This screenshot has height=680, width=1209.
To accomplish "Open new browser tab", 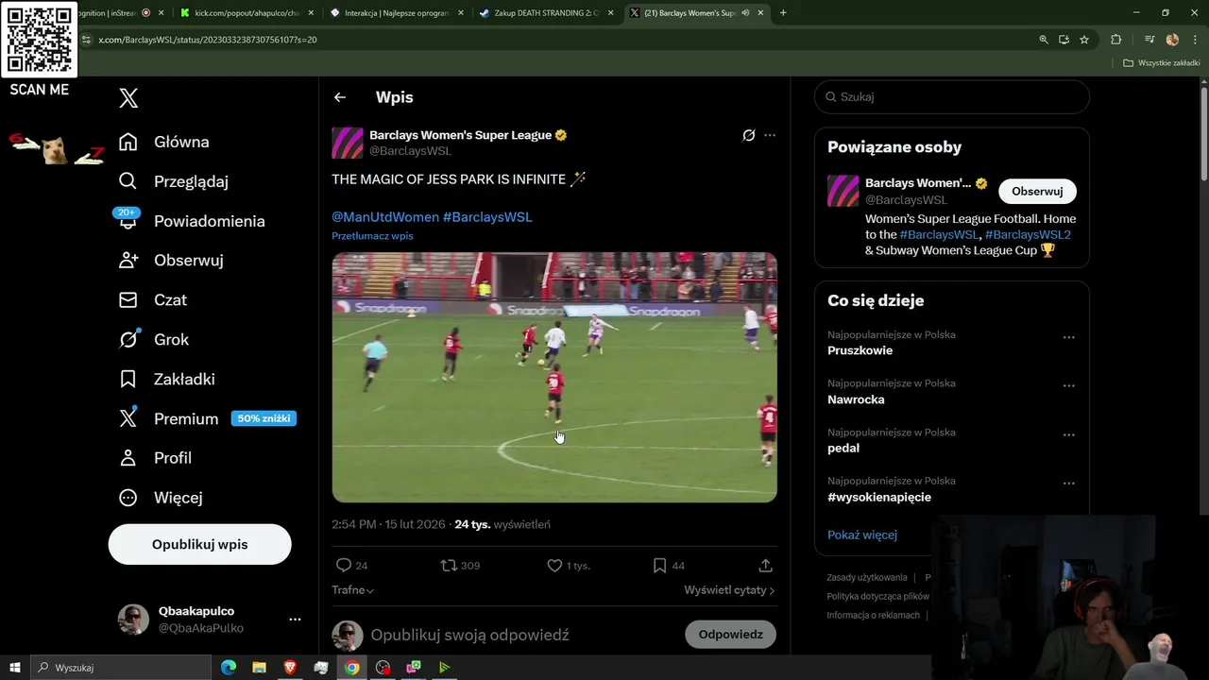I will 783,13.
